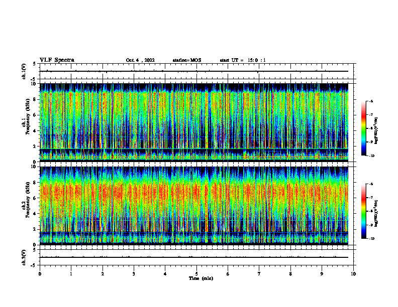Screen dimensions: 398x307
Task: Click the "4" time axis tick label
Action: coord(165,274)
